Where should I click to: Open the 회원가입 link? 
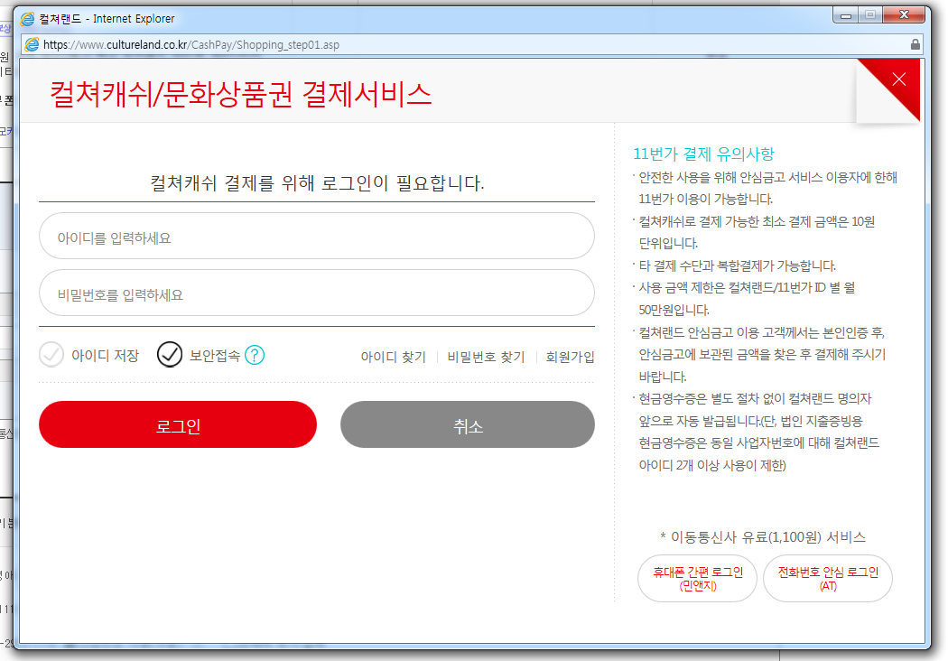(570, 357)
